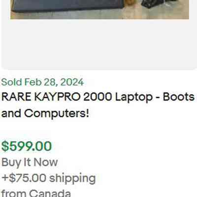Select the 'Sold Feb 28, 2024' label
The width and height of the screenshot is (197, 197).
pyautogui.click(x=43, y=82)
